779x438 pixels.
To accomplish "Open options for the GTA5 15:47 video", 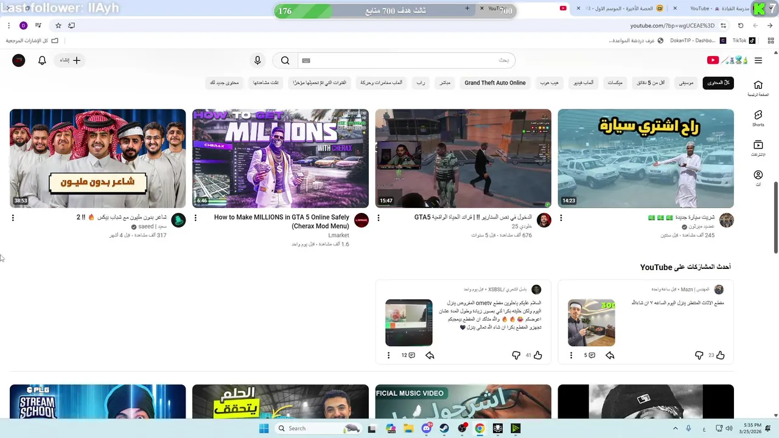I will pyautogui.click(x=379, y=217).
